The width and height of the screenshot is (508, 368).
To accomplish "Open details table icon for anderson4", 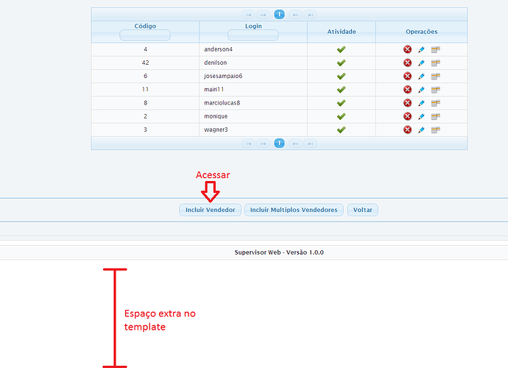I will pos(435,49).
